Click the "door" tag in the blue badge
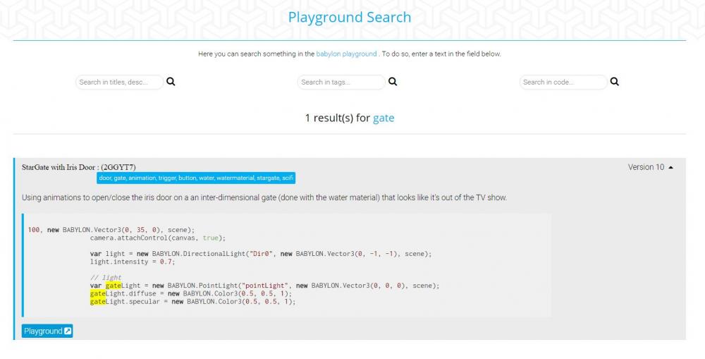 pyautogui.click(x=105, y=178)
